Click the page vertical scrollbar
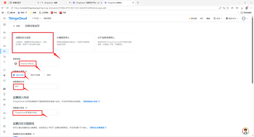 click(253, 50)
